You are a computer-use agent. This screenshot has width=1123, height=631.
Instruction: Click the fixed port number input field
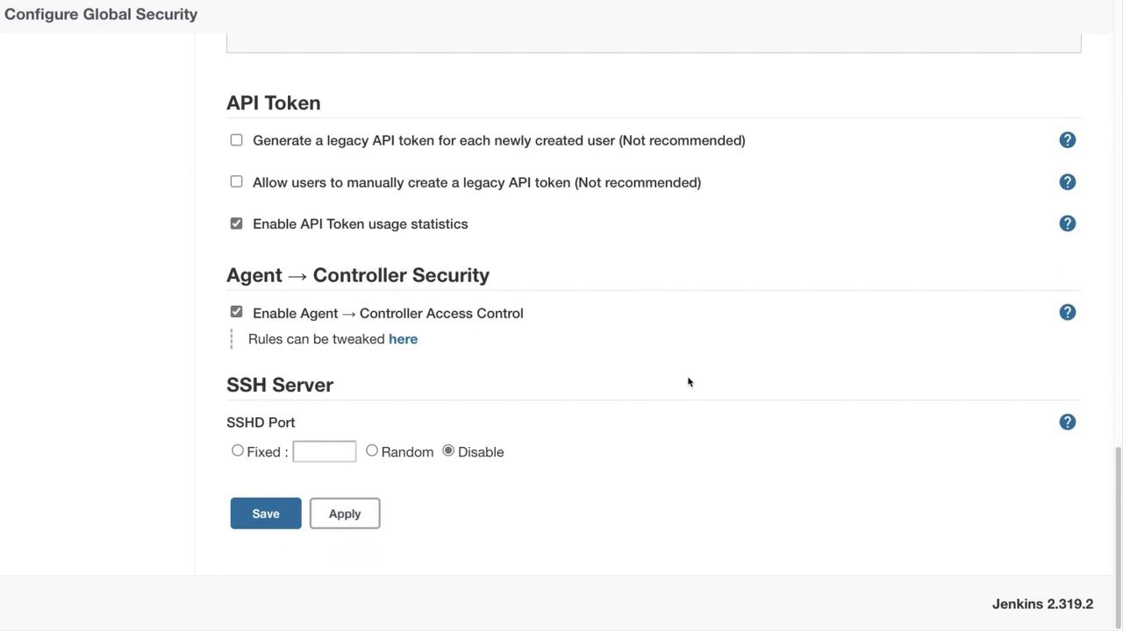click(x=324, y=451)
